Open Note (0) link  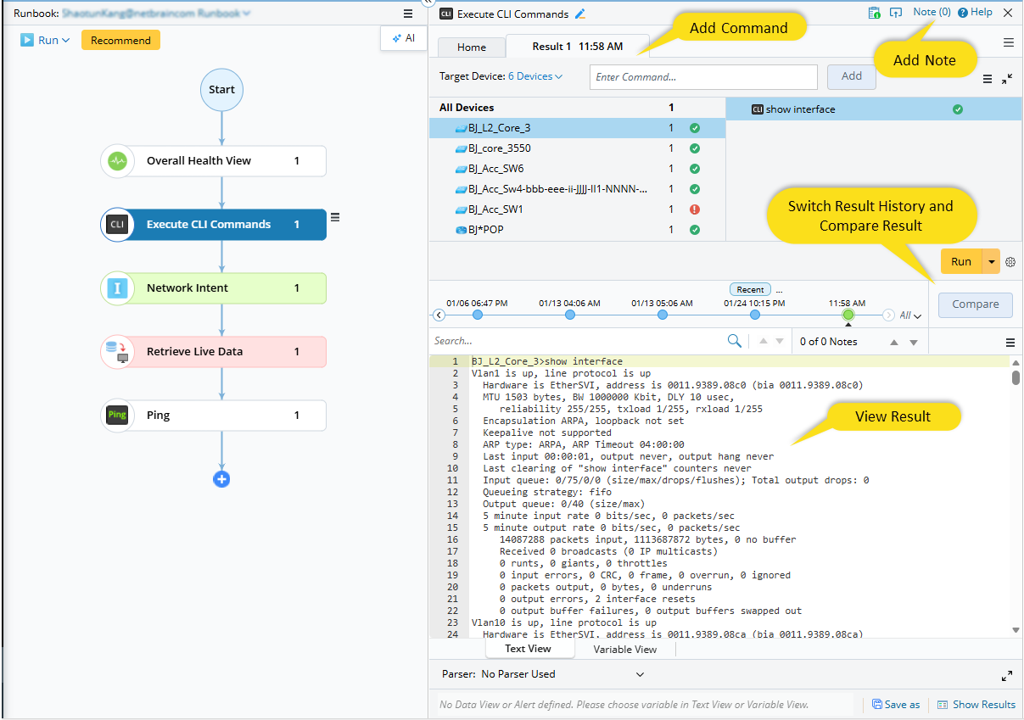(932, 13)
